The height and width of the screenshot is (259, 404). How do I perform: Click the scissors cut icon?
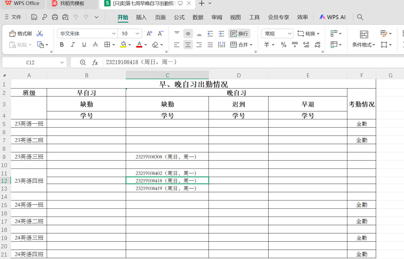pyautogui.click(x=40, y=34)
